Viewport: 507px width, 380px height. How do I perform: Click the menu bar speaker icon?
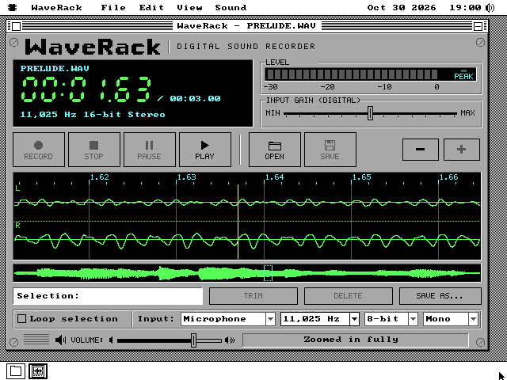(x=490, y=7)
